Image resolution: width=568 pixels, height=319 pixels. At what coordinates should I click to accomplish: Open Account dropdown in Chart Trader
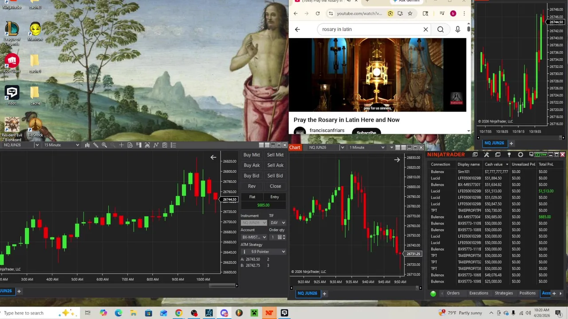point(254,237)
